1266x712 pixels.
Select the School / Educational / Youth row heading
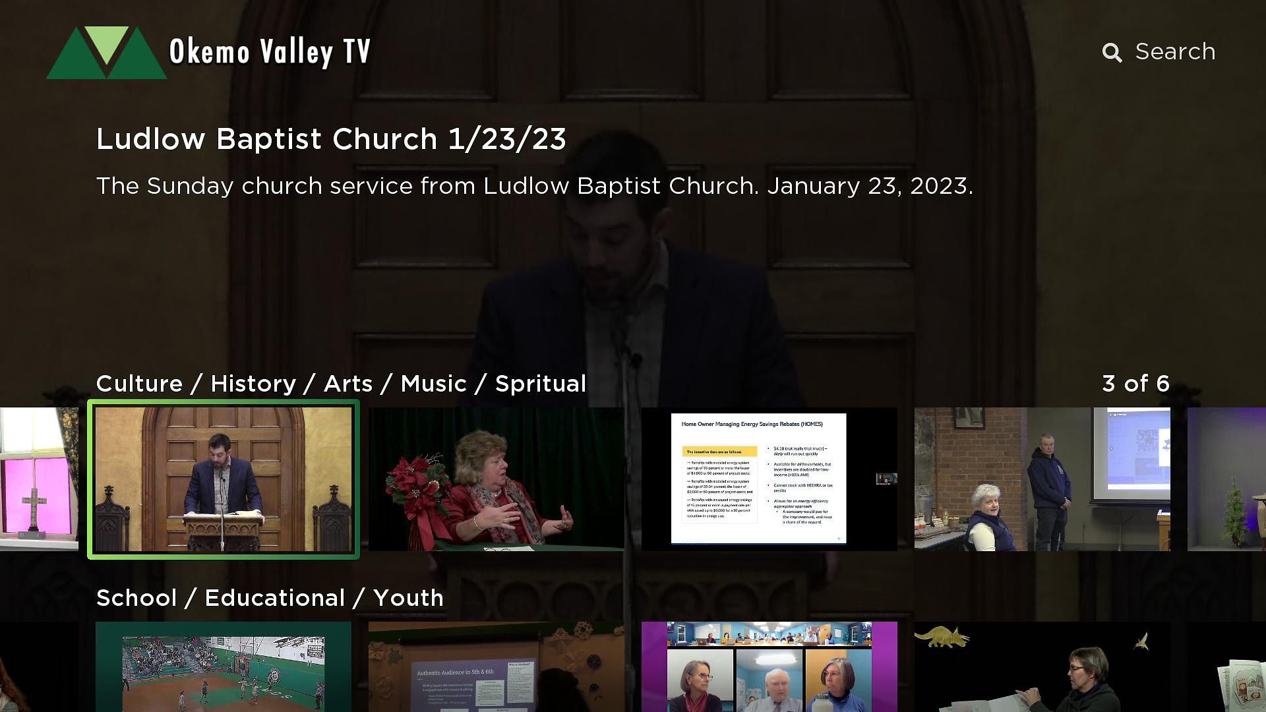(270, 598)
